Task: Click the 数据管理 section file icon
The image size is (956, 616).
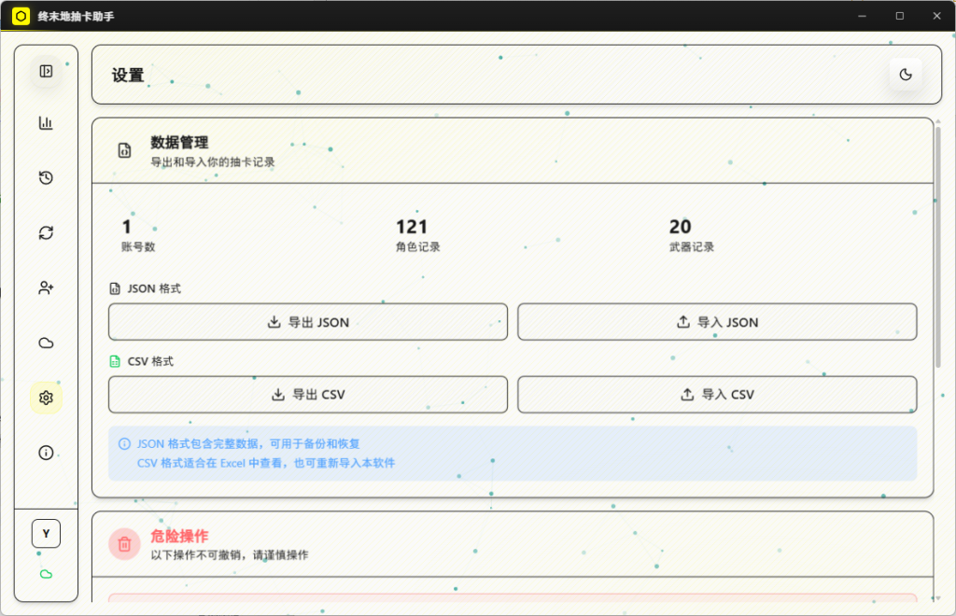Action: coord(124,150)
